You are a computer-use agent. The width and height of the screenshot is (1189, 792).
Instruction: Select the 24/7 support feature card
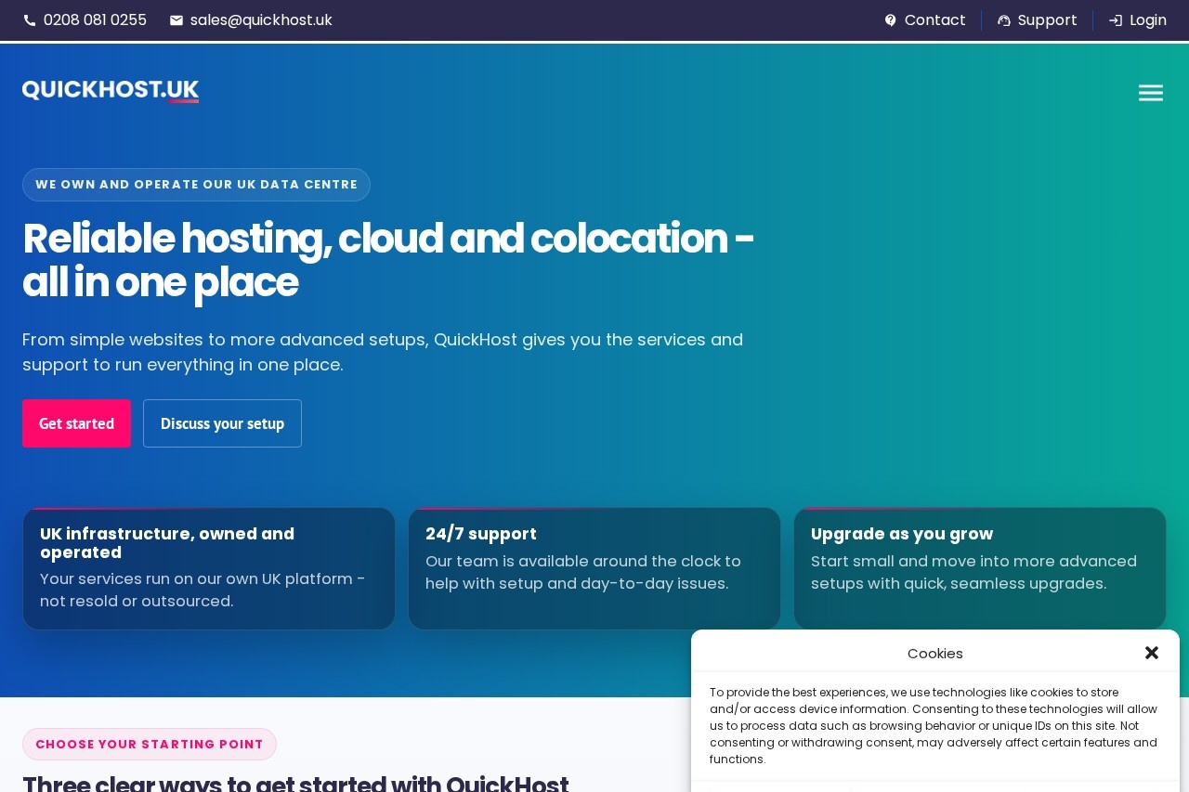coord(594,568)
